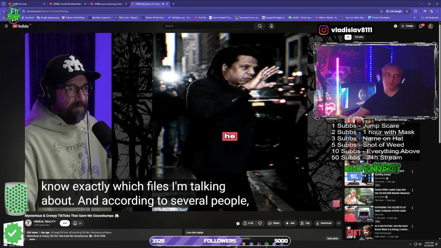Screen dimensions: 441x248
Task: Open the browser tab search dropdown
Action: pyautogui.click(x=3, y=4)
